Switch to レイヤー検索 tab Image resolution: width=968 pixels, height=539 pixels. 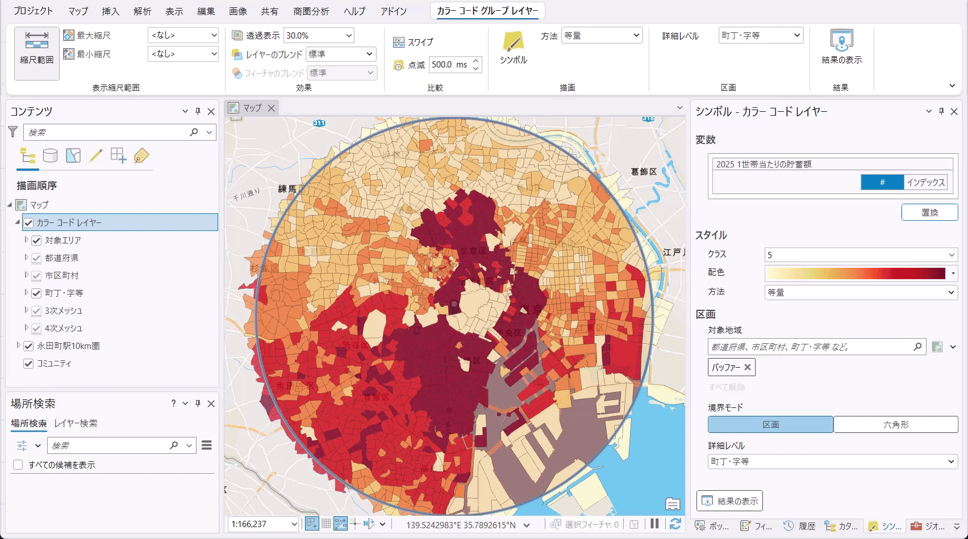(76, 423)
